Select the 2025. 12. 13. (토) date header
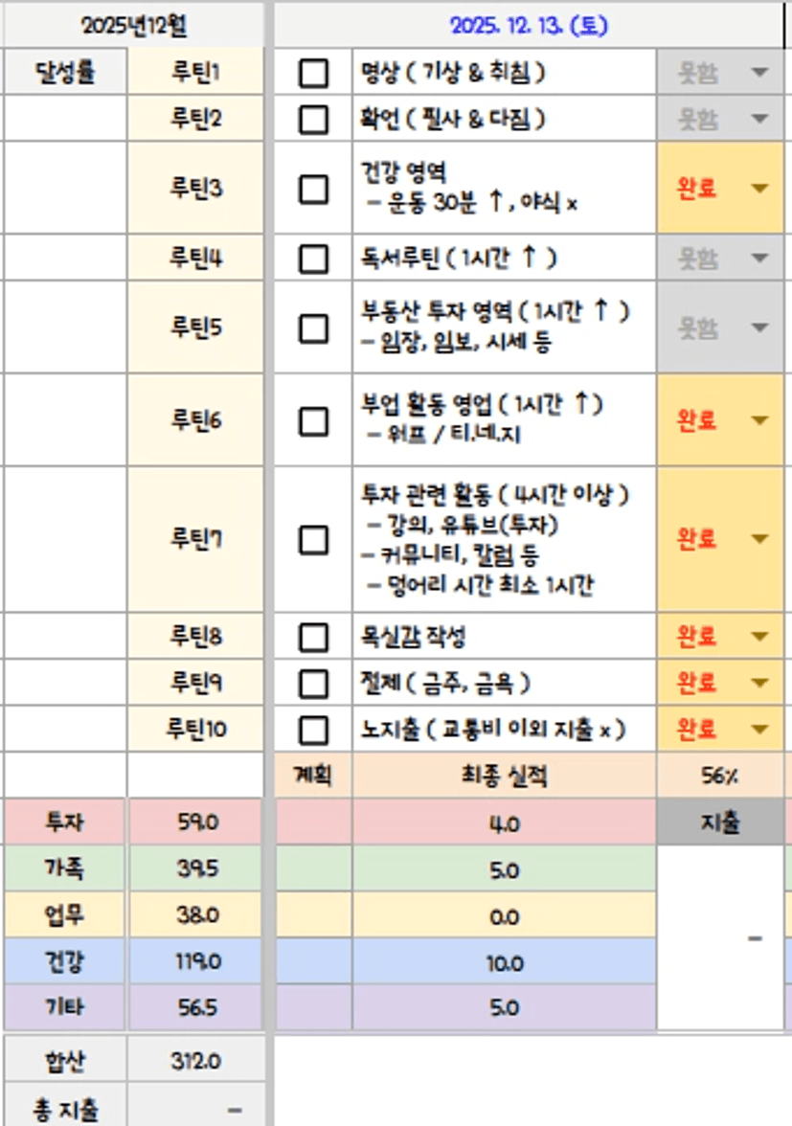 coord(529,25)
